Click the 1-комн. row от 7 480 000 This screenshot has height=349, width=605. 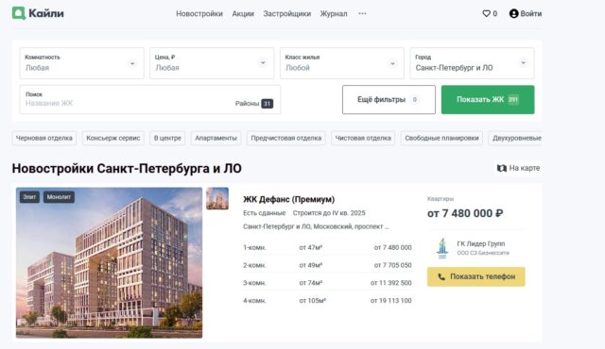tap(327, 247)
